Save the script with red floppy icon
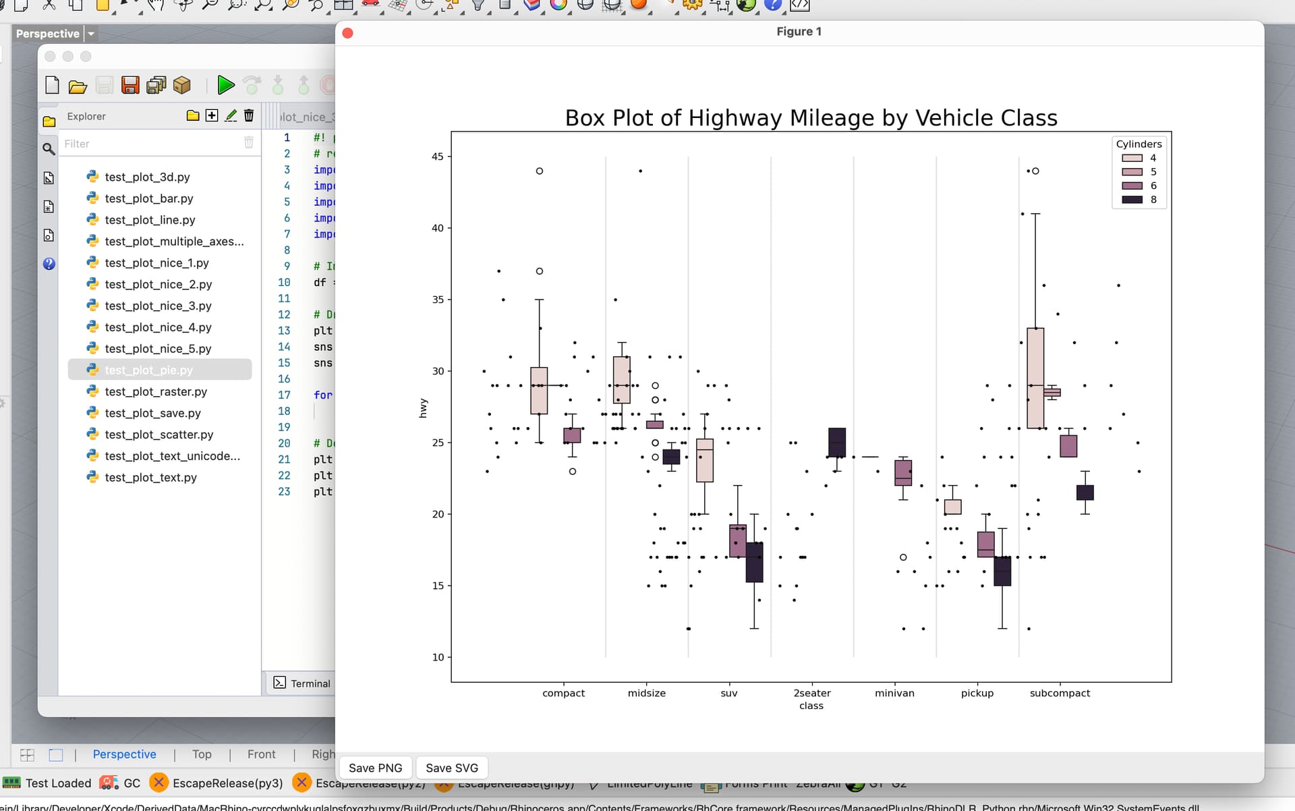The height and width of the screenshot is (811, 1295). coord(130,85)
